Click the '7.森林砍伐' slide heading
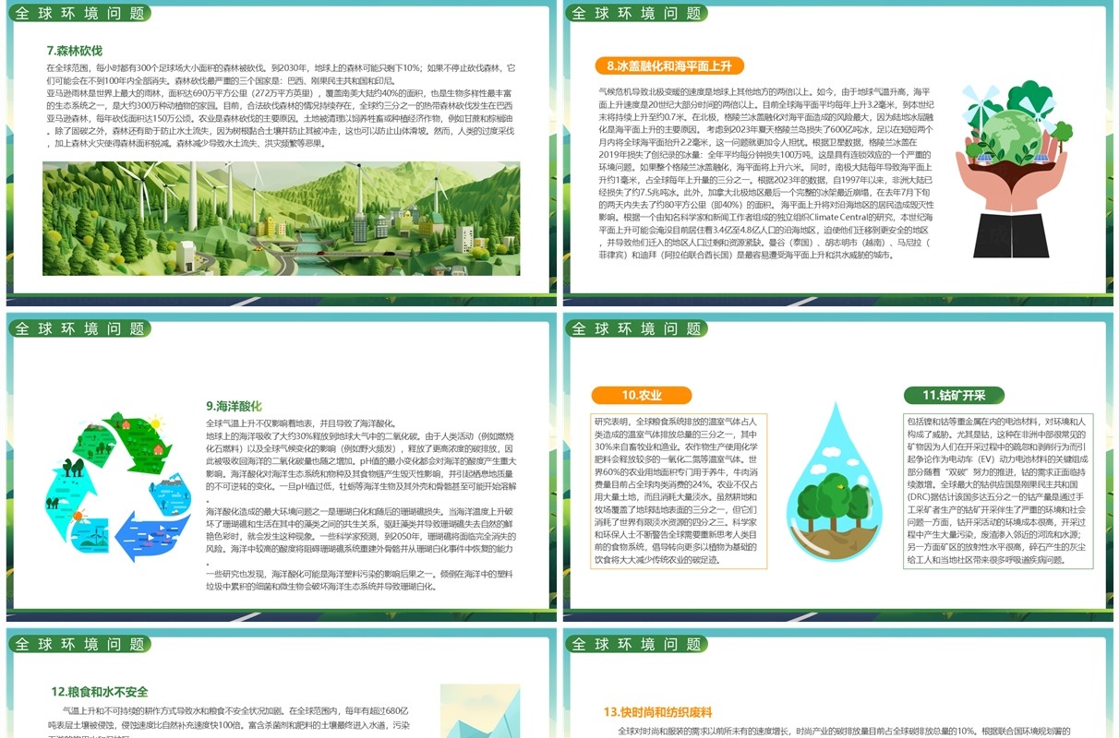The width and height of the screenshot is (1119, 738). coord(75,50)
